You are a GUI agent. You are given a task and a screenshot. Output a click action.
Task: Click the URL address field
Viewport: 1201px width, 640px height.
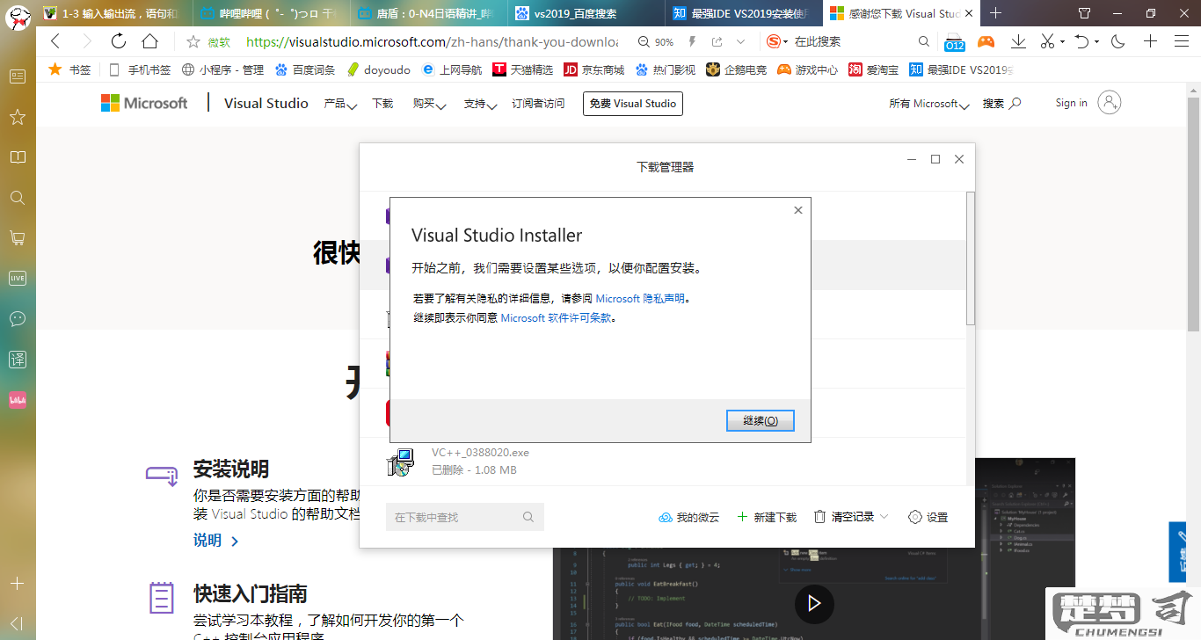(x=432, y=42)
